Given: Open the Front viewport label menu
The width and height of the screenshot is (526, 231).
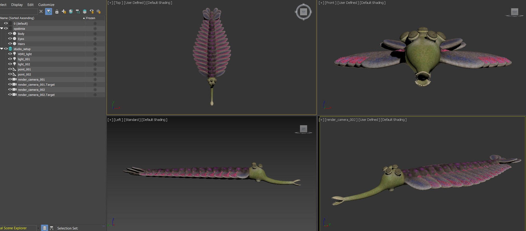Looking at the screenshot, I should click(x=331, y=3).
